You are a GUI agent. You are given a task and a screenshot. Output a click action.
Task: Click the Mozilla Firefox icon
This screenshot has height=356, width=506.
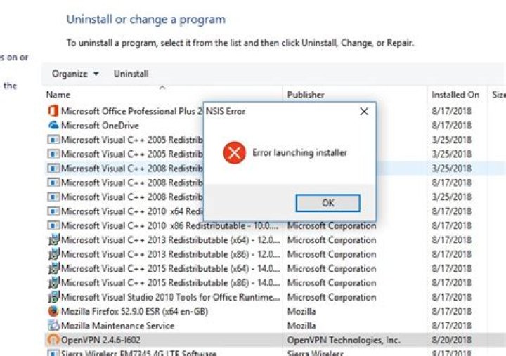[x=53, y=311]
